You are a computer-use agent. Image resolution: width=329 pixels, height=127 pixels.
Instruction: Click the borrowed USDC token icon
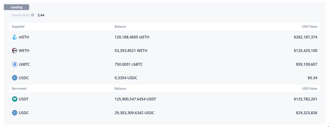(15, 113)
